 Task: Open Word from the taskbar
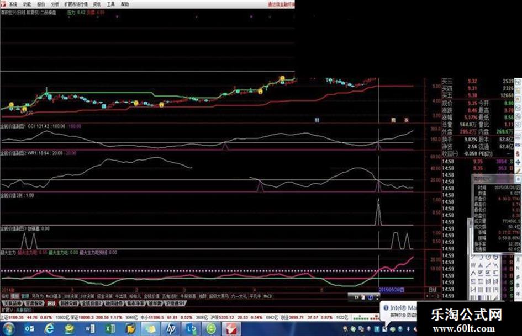click(x=90, y=329)
